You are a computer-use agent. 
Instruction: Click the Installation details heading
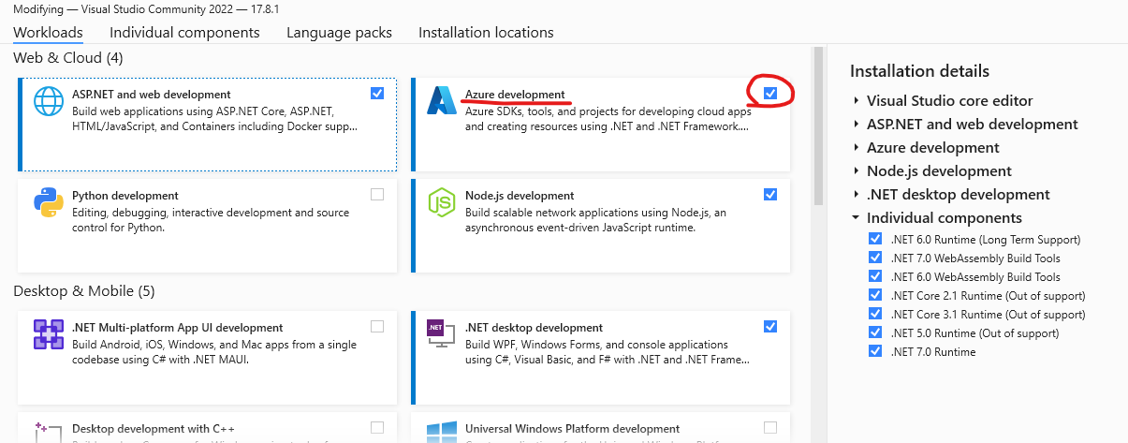tap(919, 70)
